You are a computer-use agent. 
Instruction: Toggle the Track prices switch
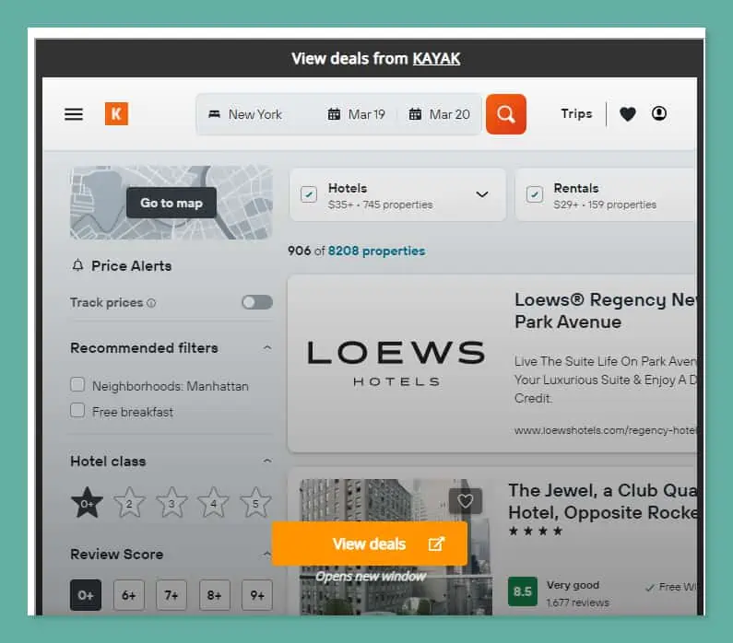[x=257, y=302]
